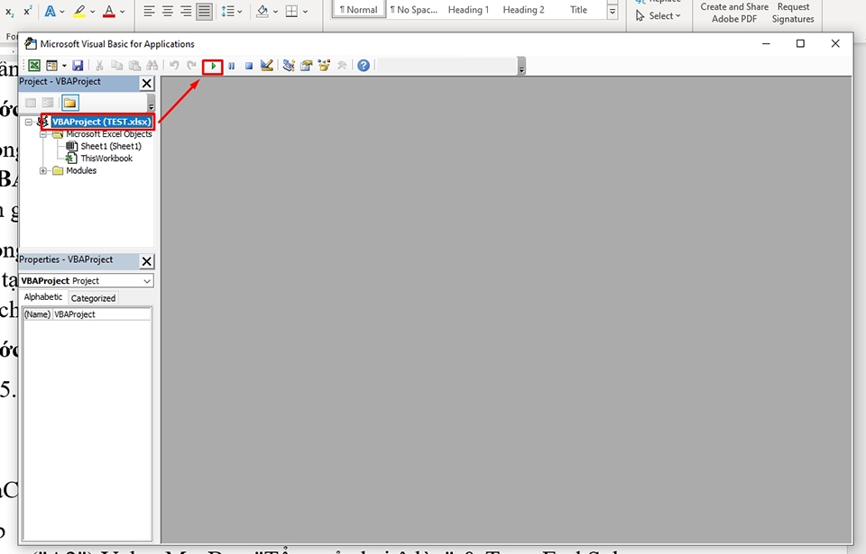Image resolution: width=866 pixels, height=554 pixels.
Task: Center text in the Word ribbon
Action: coord(168,11)
